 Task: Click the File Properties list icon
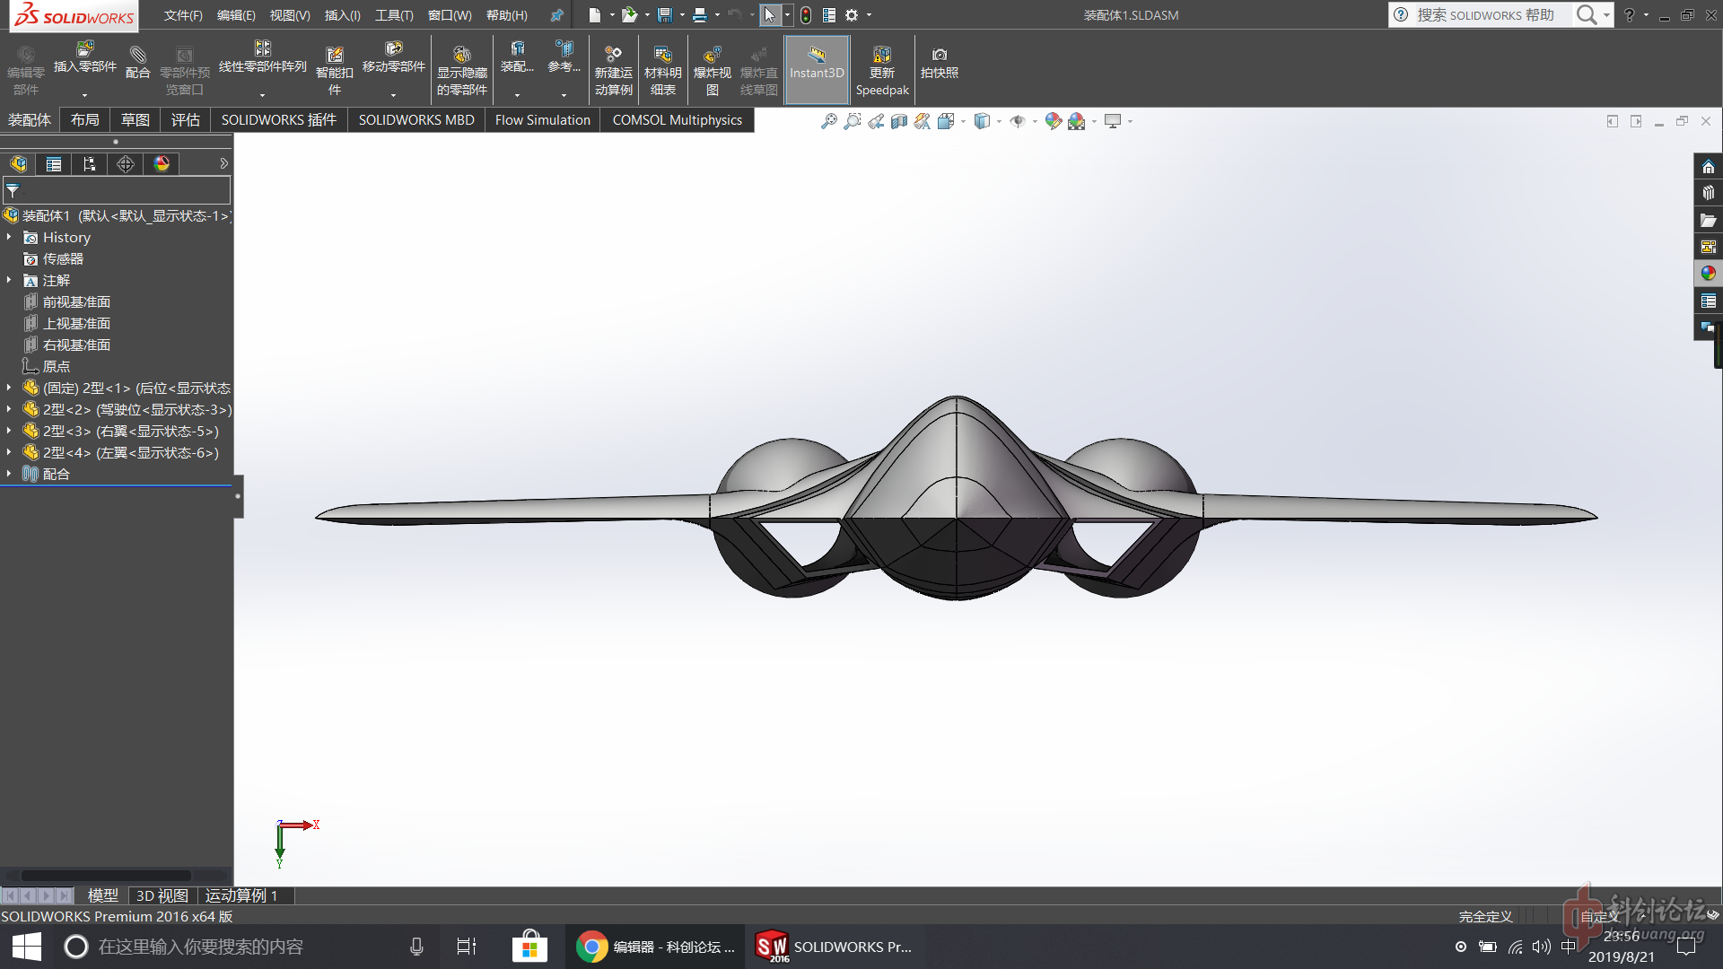point(829,15)
